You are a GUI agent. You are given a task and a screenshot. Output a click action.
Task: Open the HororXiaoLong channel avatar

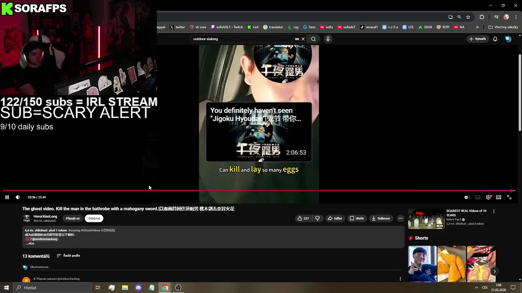pyautogui.click(x=27, y=219)
